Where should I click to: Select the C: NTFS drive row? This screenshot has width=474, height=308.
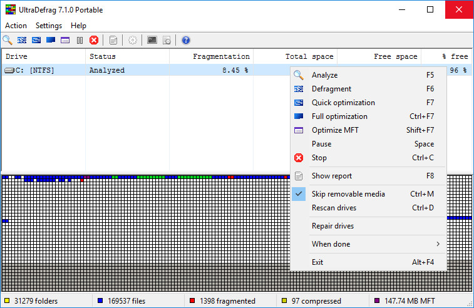pos(146,70)
